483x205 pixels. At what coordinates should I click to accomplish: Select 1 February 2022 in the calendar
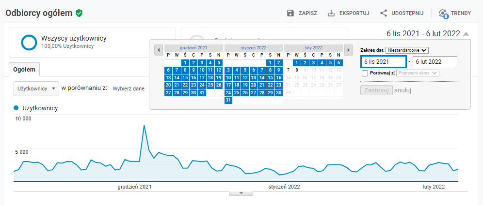pos(296,63)
